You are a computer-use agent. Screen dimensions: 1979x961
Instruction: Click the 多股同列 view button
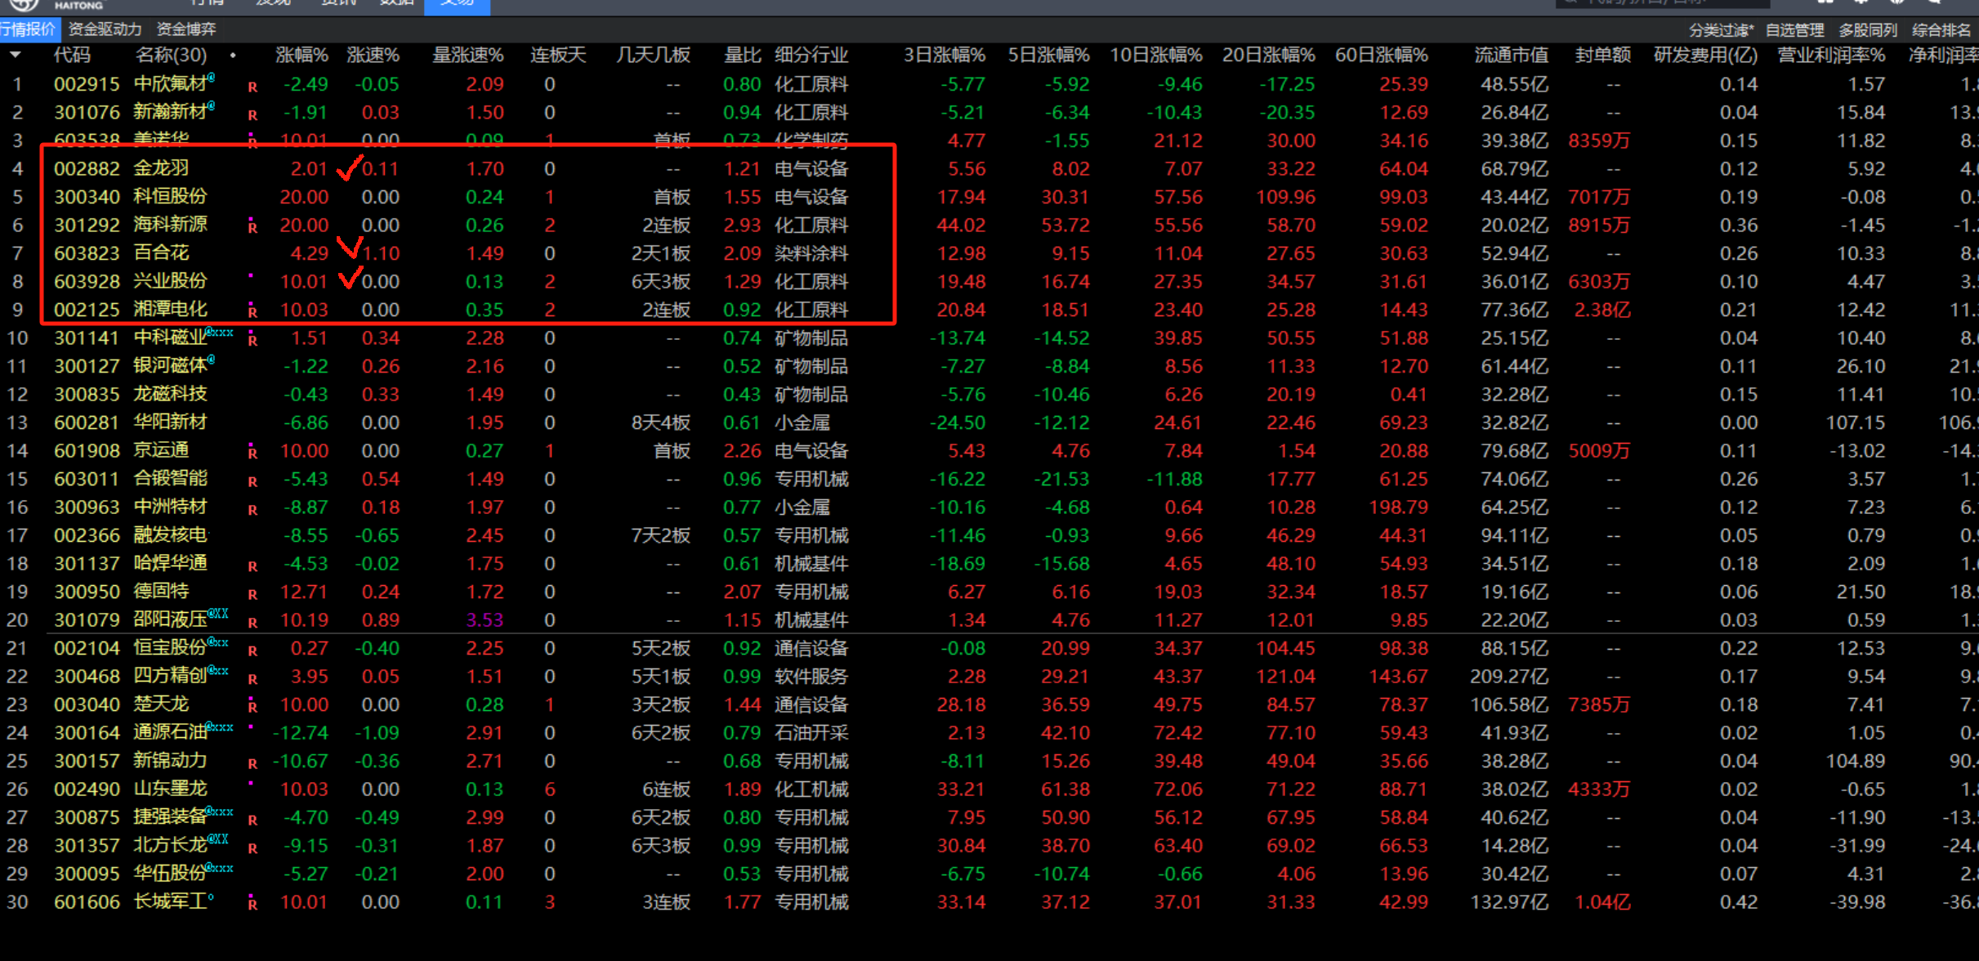(x=1868, y=30)
